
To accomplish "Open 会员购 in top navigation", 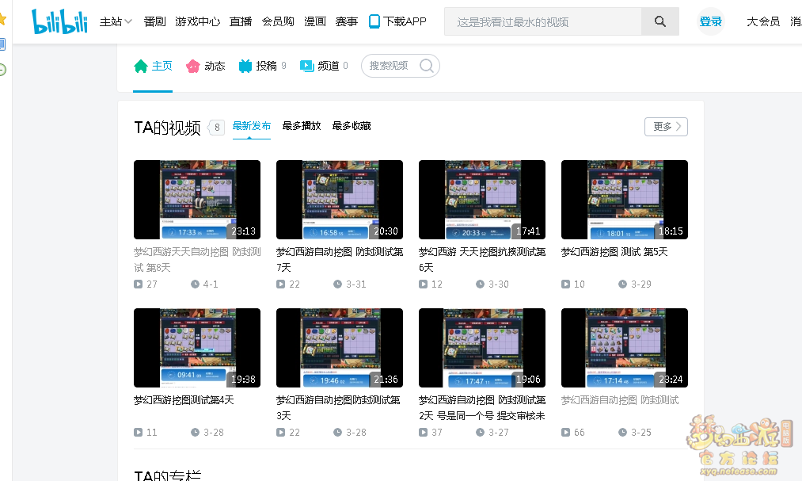I will point(278,21).
